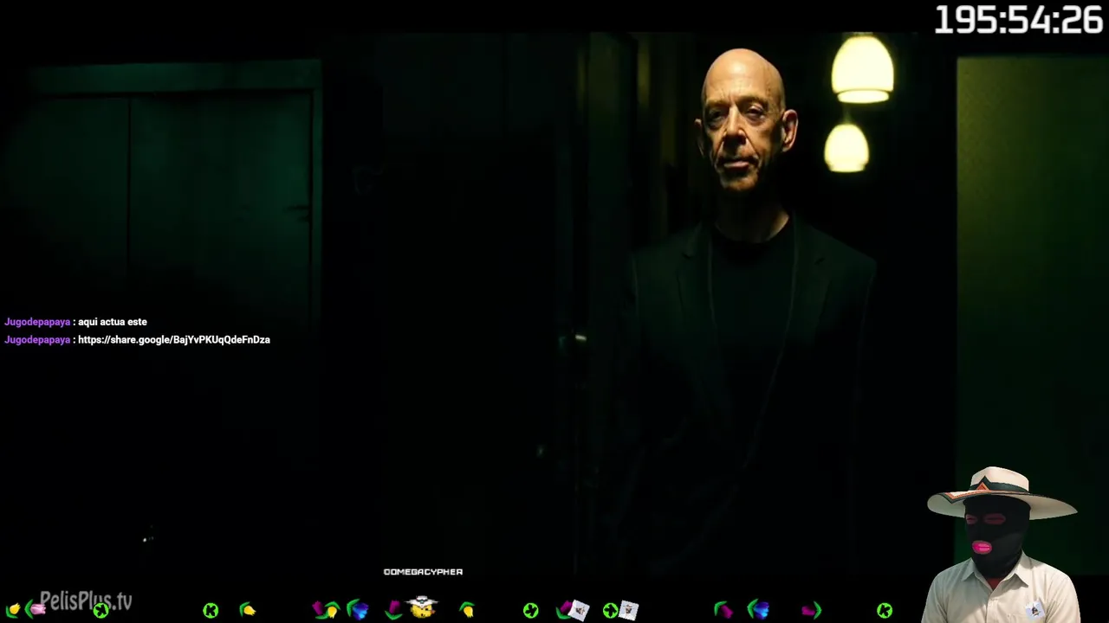Select the streamer webcam overlay with hat
The image size is (1109, 623).
[x=1002, y=545]
